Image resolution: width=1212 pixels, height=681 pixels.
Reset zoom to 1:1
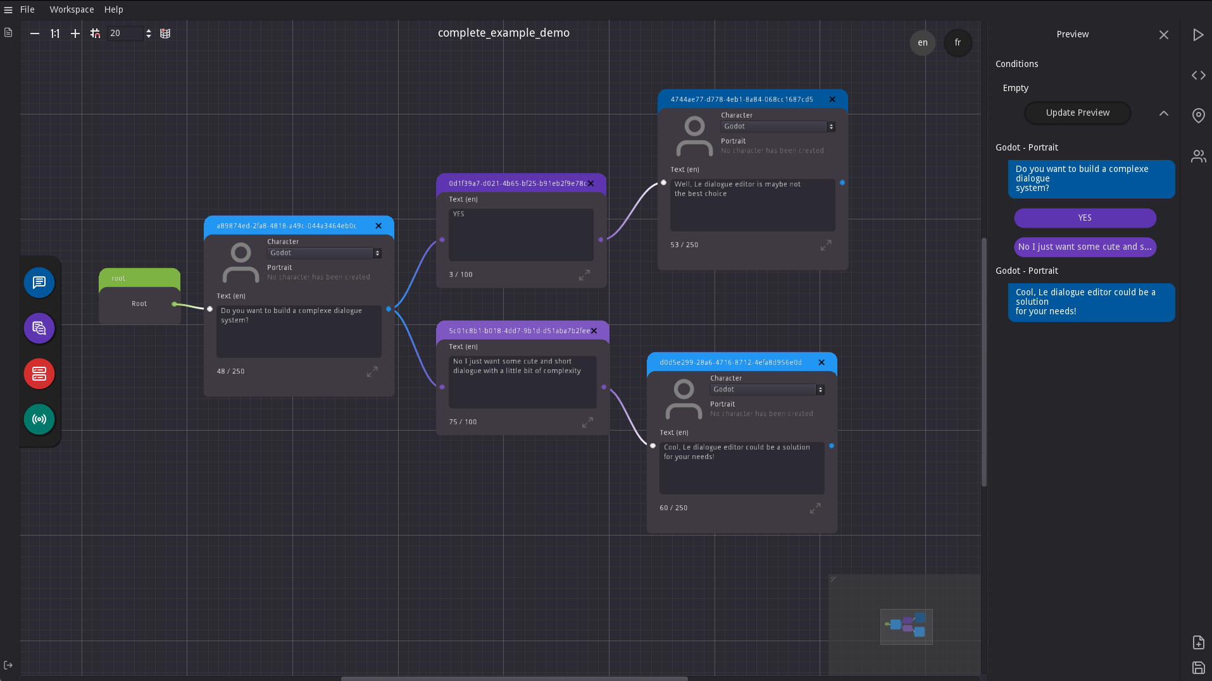(55, 34)
